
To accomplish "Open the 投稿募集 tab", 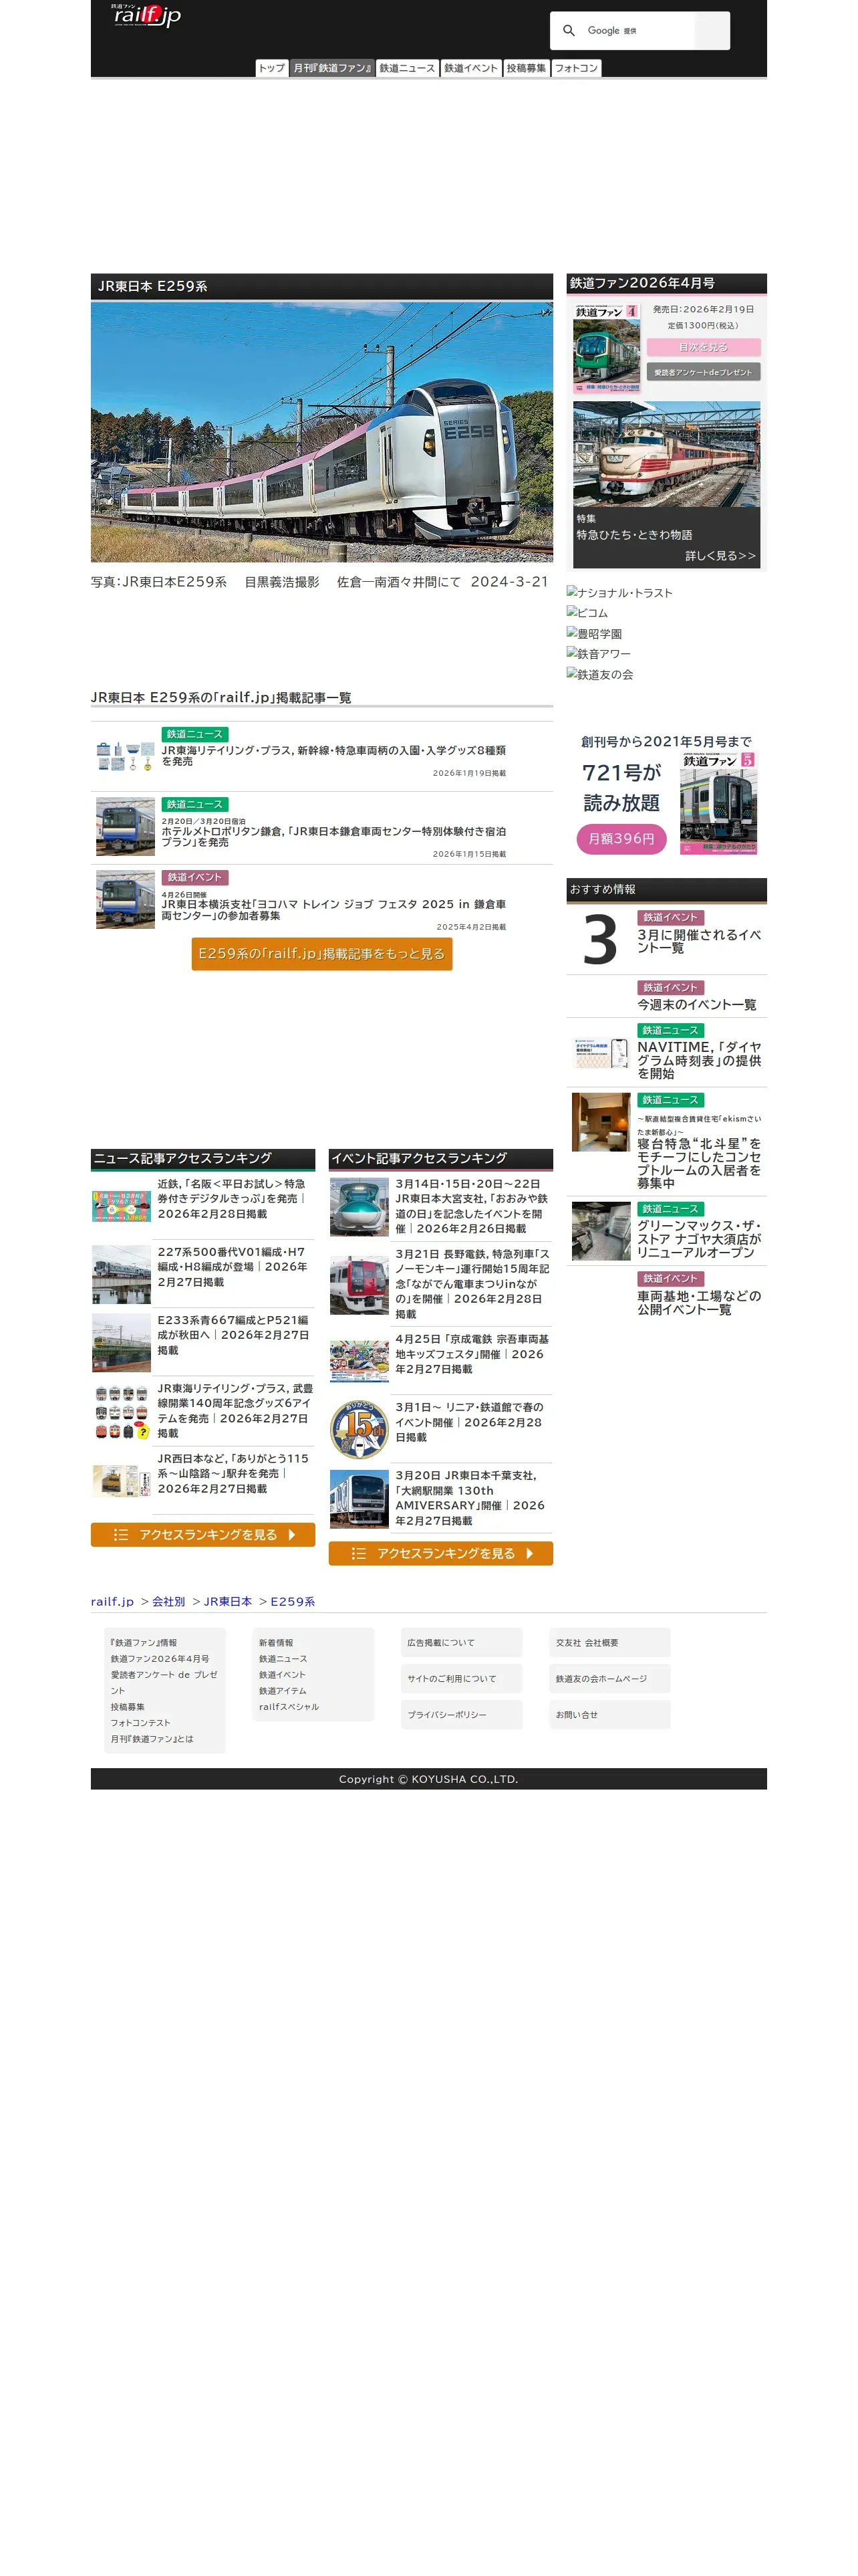I will 527,68.
